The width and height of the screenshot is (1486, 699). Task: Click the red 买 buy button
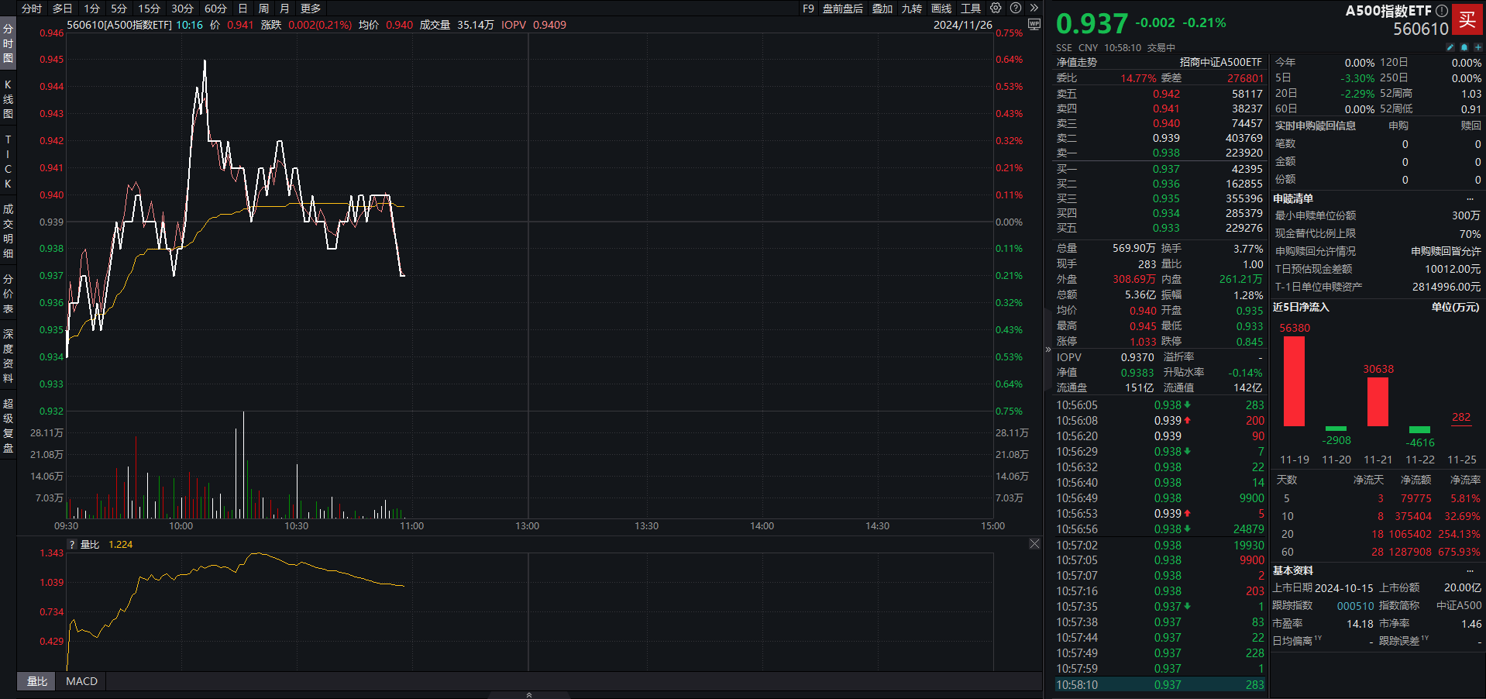(x=1467, y=19)
